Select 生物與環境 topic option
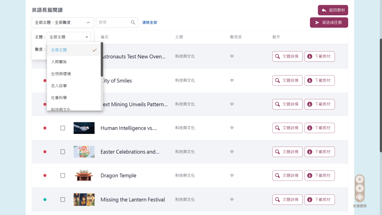Image resolution: width=382 pixels, height=215 pixels. tap(61, 74)
